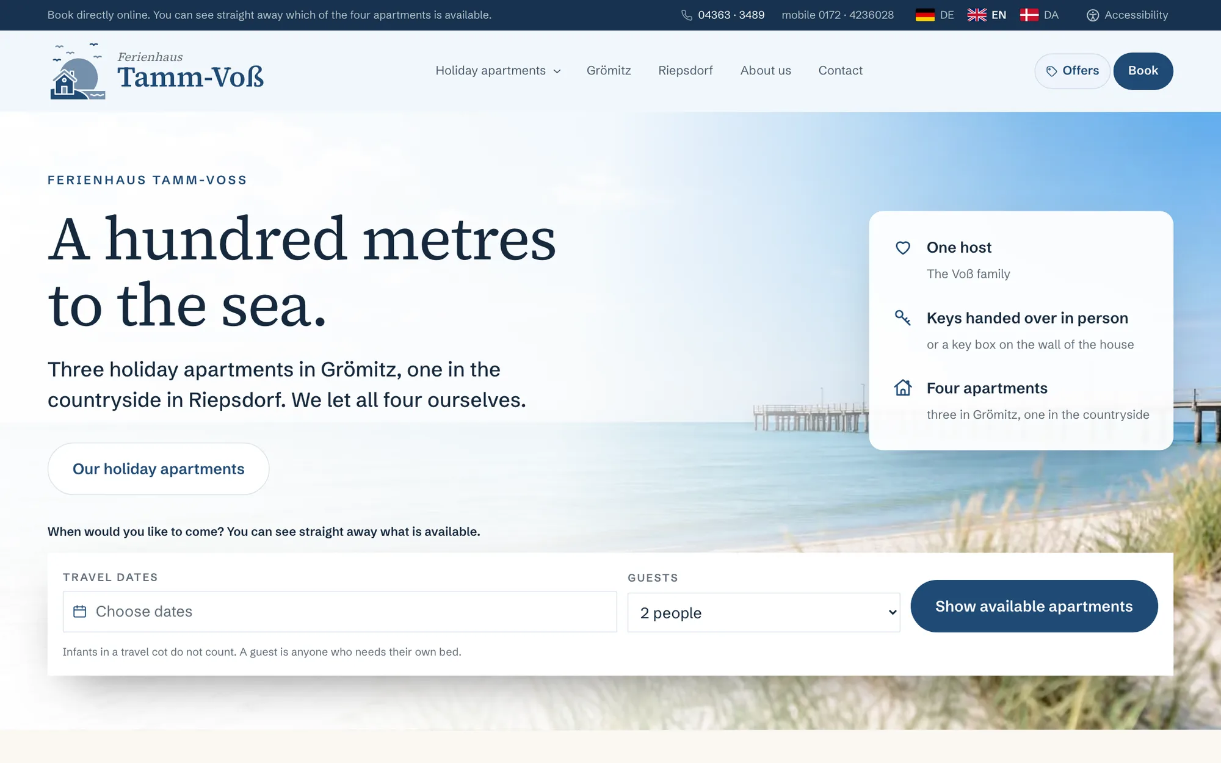The image size is (1221, 763).
Task: Click the UK flag for English
Action: click(x=977, y=15)
